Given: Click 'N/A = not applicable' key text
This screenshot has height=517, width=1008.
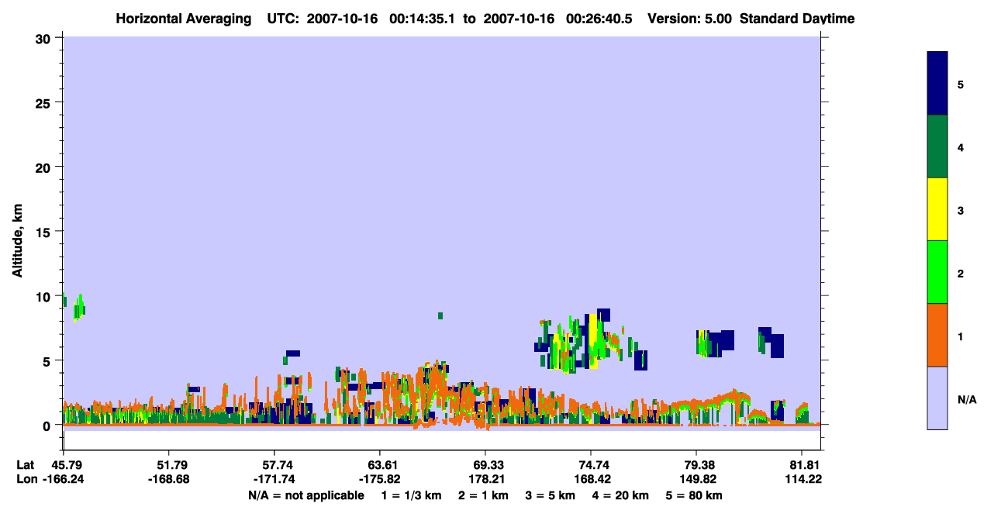Looking at the screenshot, I should [306, 495].
